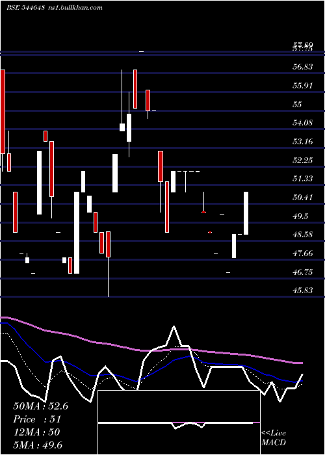Viewport: 325px width, 455px height.
Task: Click the last white candlestick on the right
Action: (246, 213)
